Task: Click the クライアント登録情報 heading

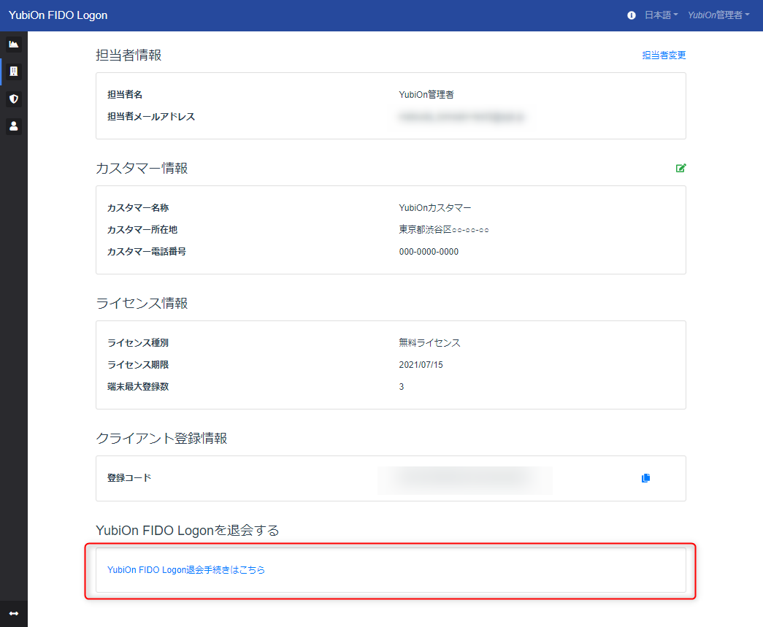Action: (161, 438)
